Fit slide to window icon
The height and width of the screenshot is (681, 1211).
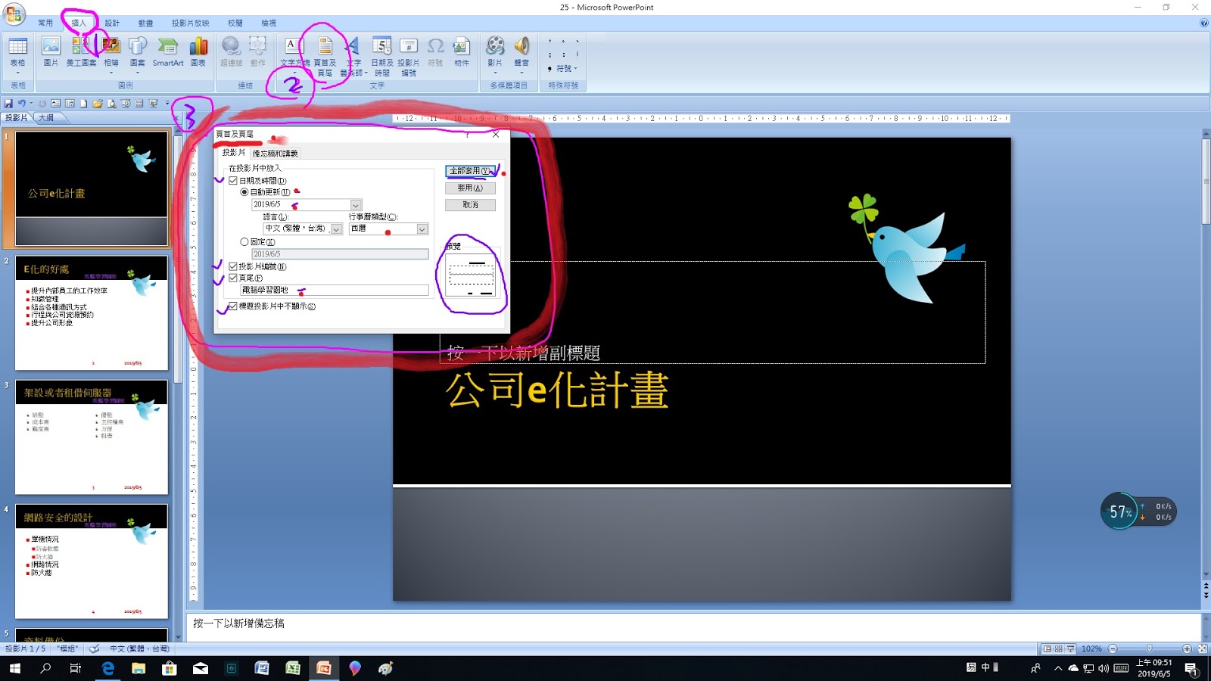(x=1202, y=648)
